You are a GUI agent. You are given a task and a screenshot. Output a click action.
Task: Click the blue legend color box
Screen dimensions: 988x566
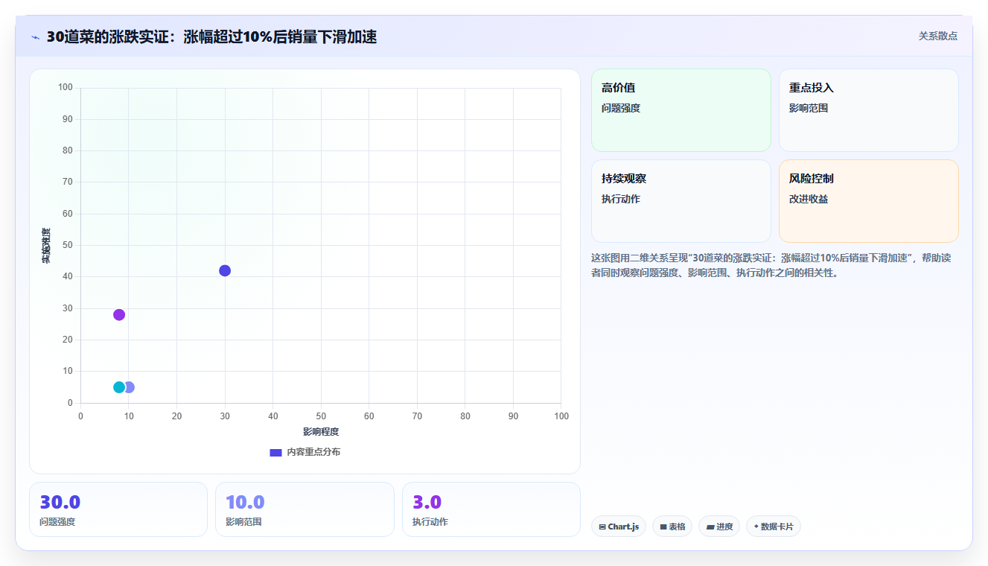click(x=275, y=452)
